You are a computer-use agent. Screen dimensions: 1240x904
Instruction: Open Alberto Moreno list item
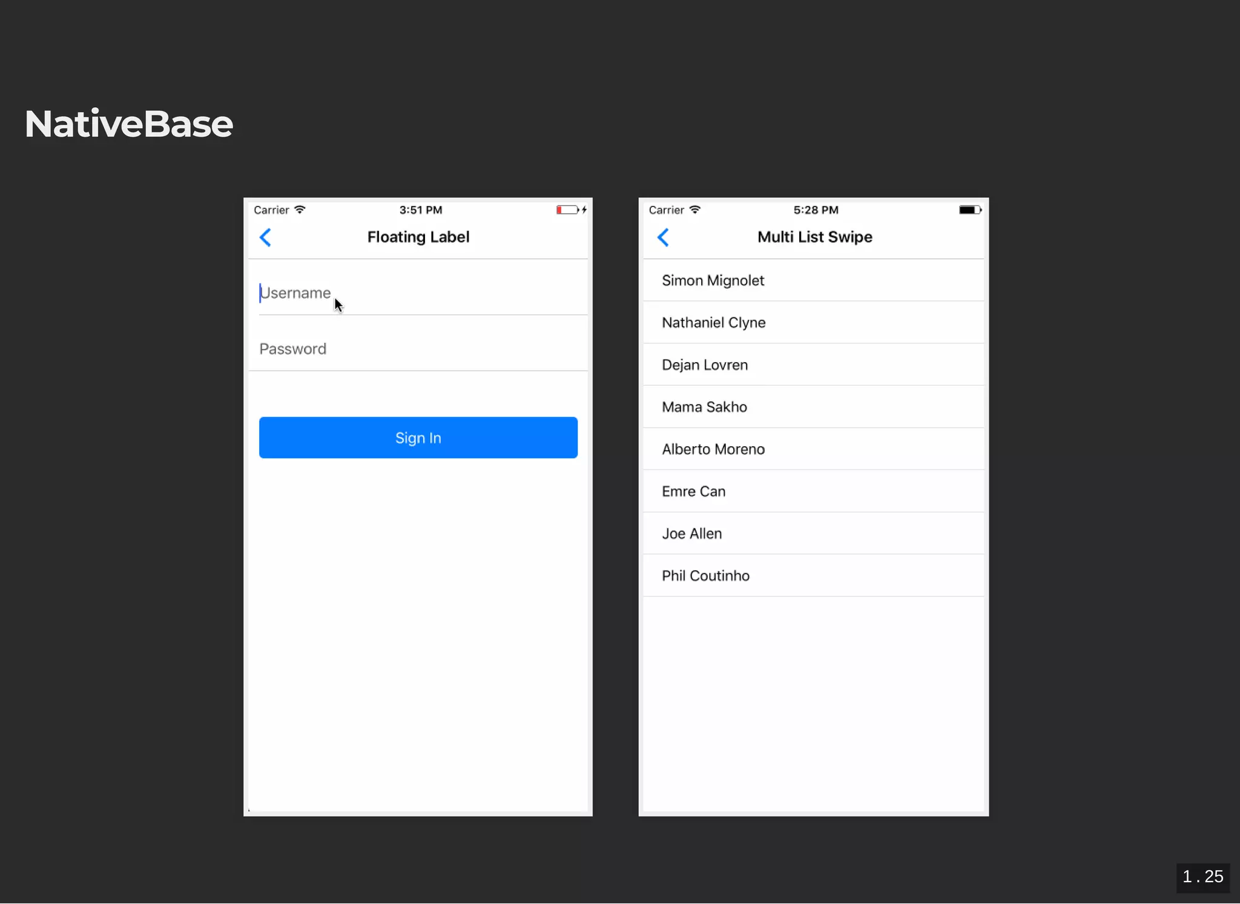pyautogui.click(x=813, y=449)
